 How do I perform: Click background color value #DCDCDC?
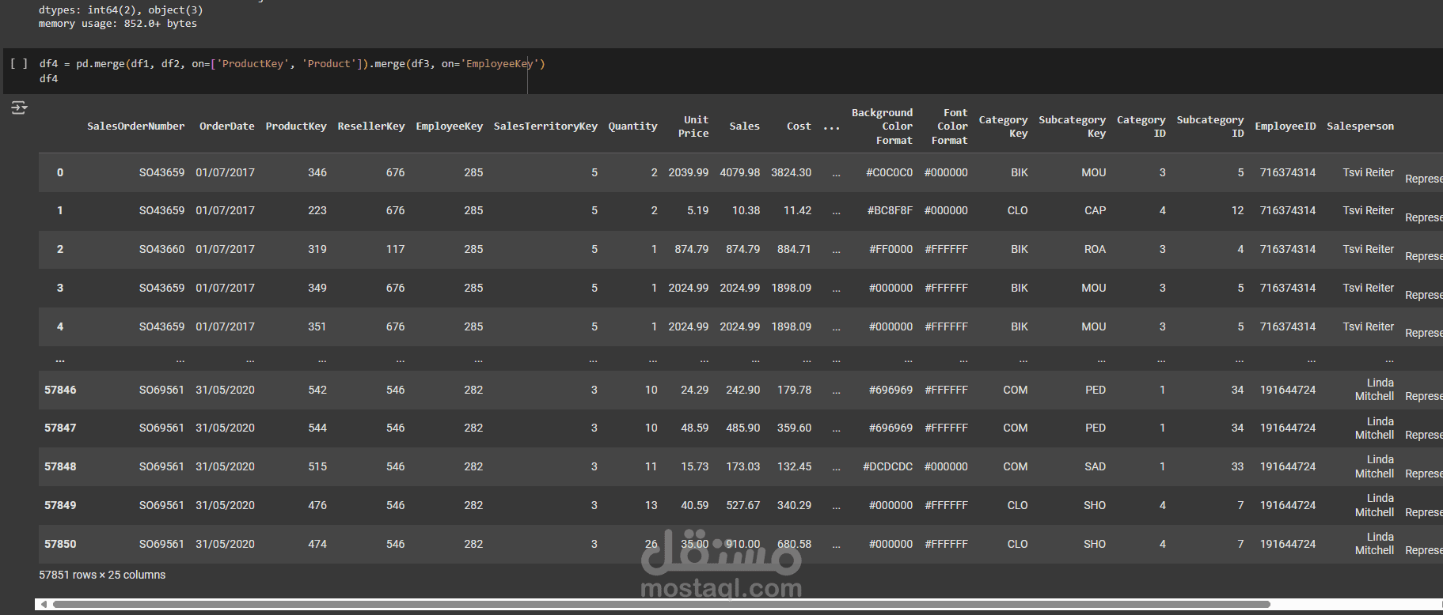click(x=887, y=466)
